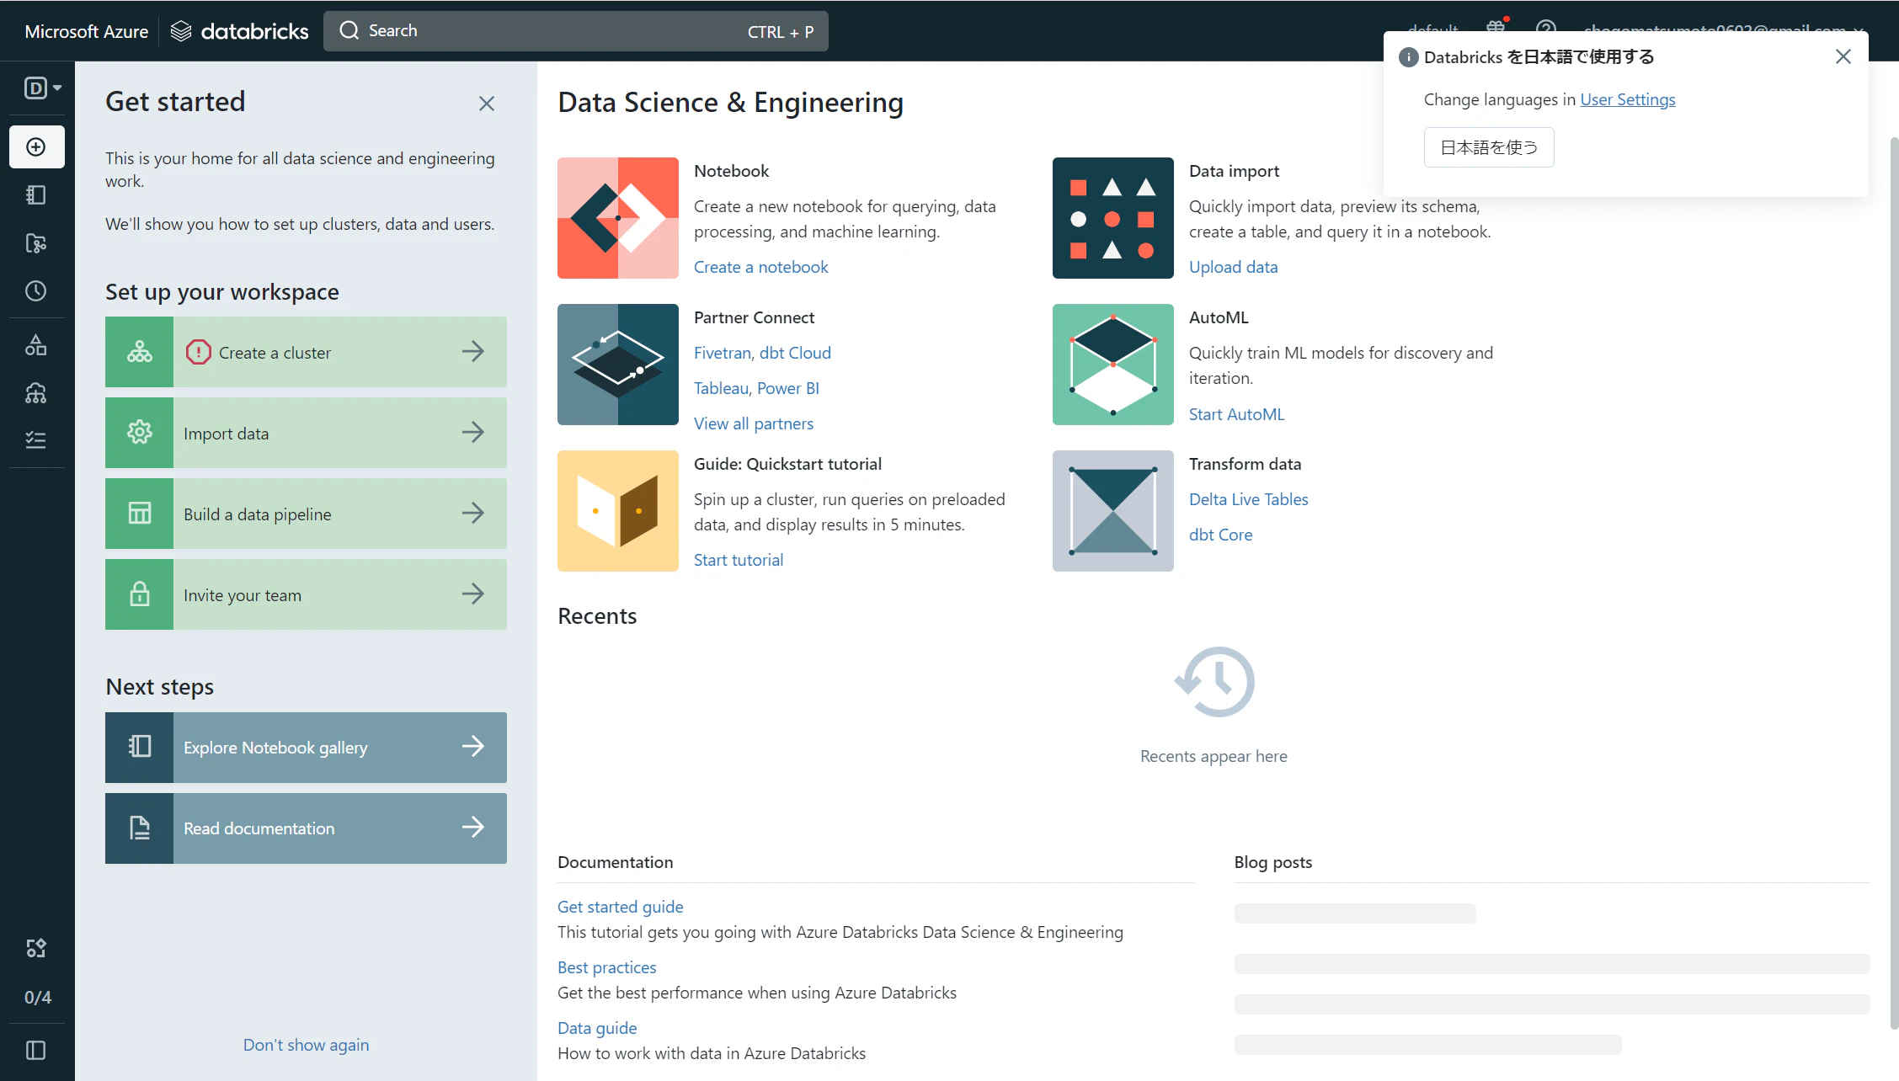Open Recents clock icon in sidebar
This screenshot has height=1081, width=1899.
(x=36, y=291)
